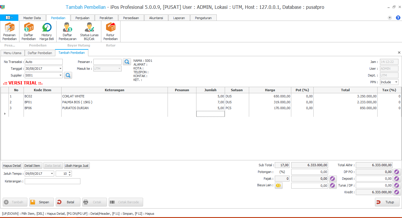Click the edit icon beside Kredit
The image size is (402, 218).
[x=397, y=192]
